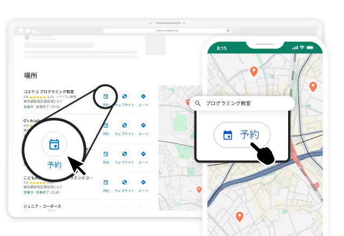Viewport: 344px width, 236px height.
Task: Click ルート icon in row above こどもAI listing
Action: [x=143, y=154]
